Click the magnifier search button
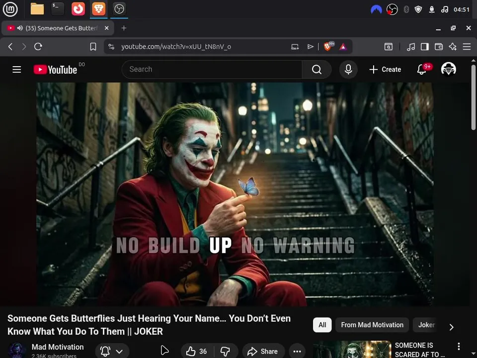Screen dimensions: 477x358 [317, 70]
